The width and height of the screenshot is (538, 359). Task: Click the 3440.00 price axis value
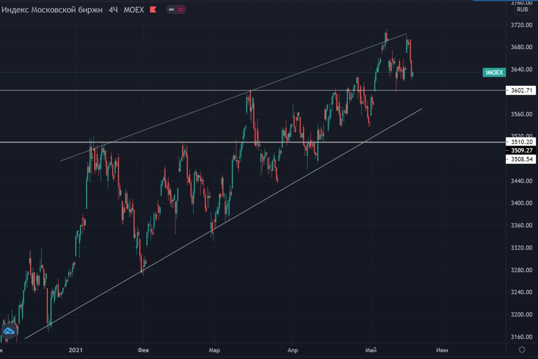click(x=522, y=181)
